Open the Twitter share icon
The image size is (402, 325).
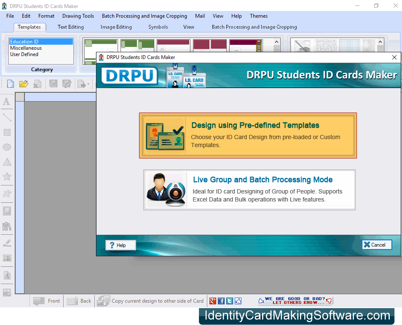pos(230,301)
